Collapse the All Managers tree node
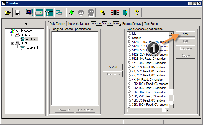This screenshot has height=125, width=203. 8,31
